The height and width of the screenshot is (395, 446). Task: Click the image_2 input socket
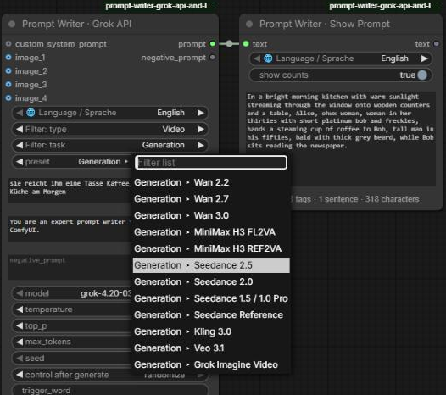point(8,71)
